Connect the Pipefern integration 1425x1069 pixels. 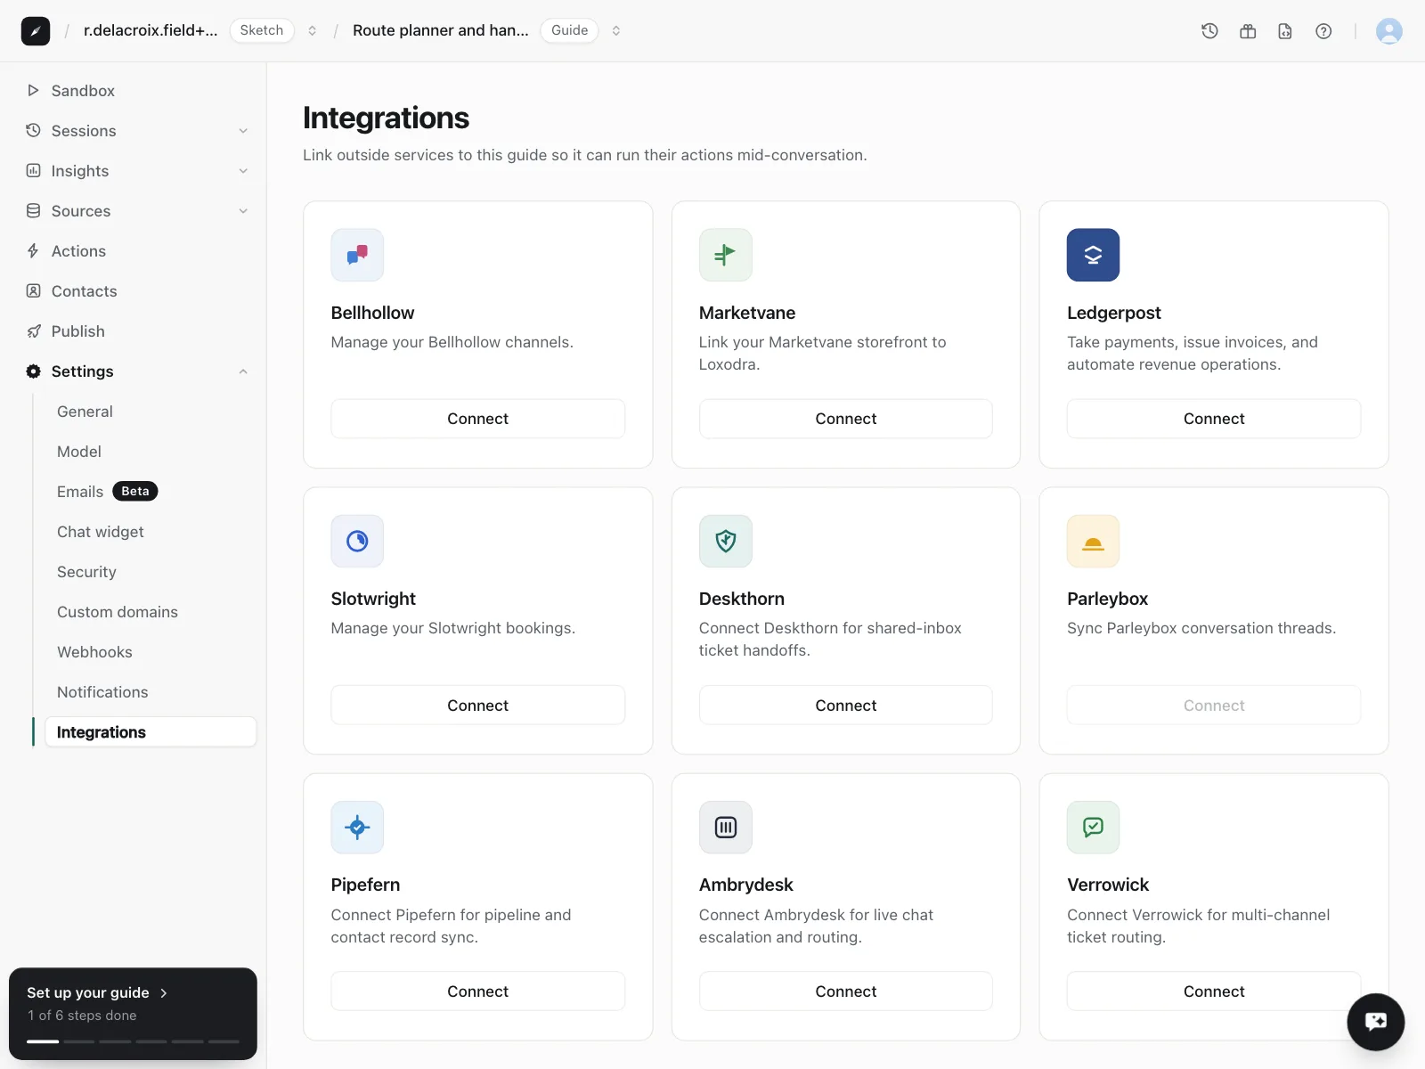coord(477,991)
